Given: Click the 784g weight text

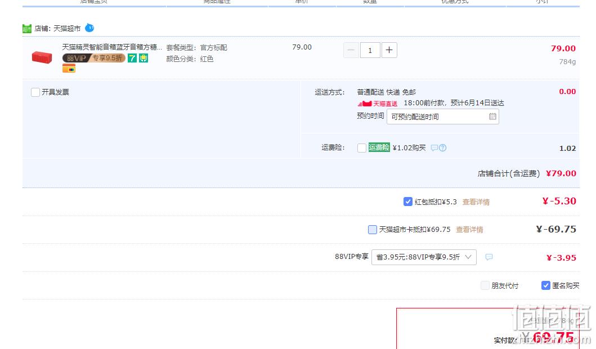Looking at the screenshot, I should (x=567, y=61).
